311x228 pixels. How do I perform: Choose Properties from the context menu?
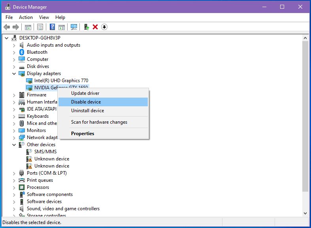pyautogui.click(x=103, y=134)
